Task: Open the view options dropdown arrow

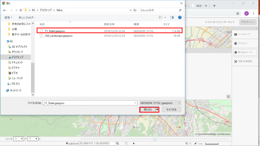Action: click(165, 17)
